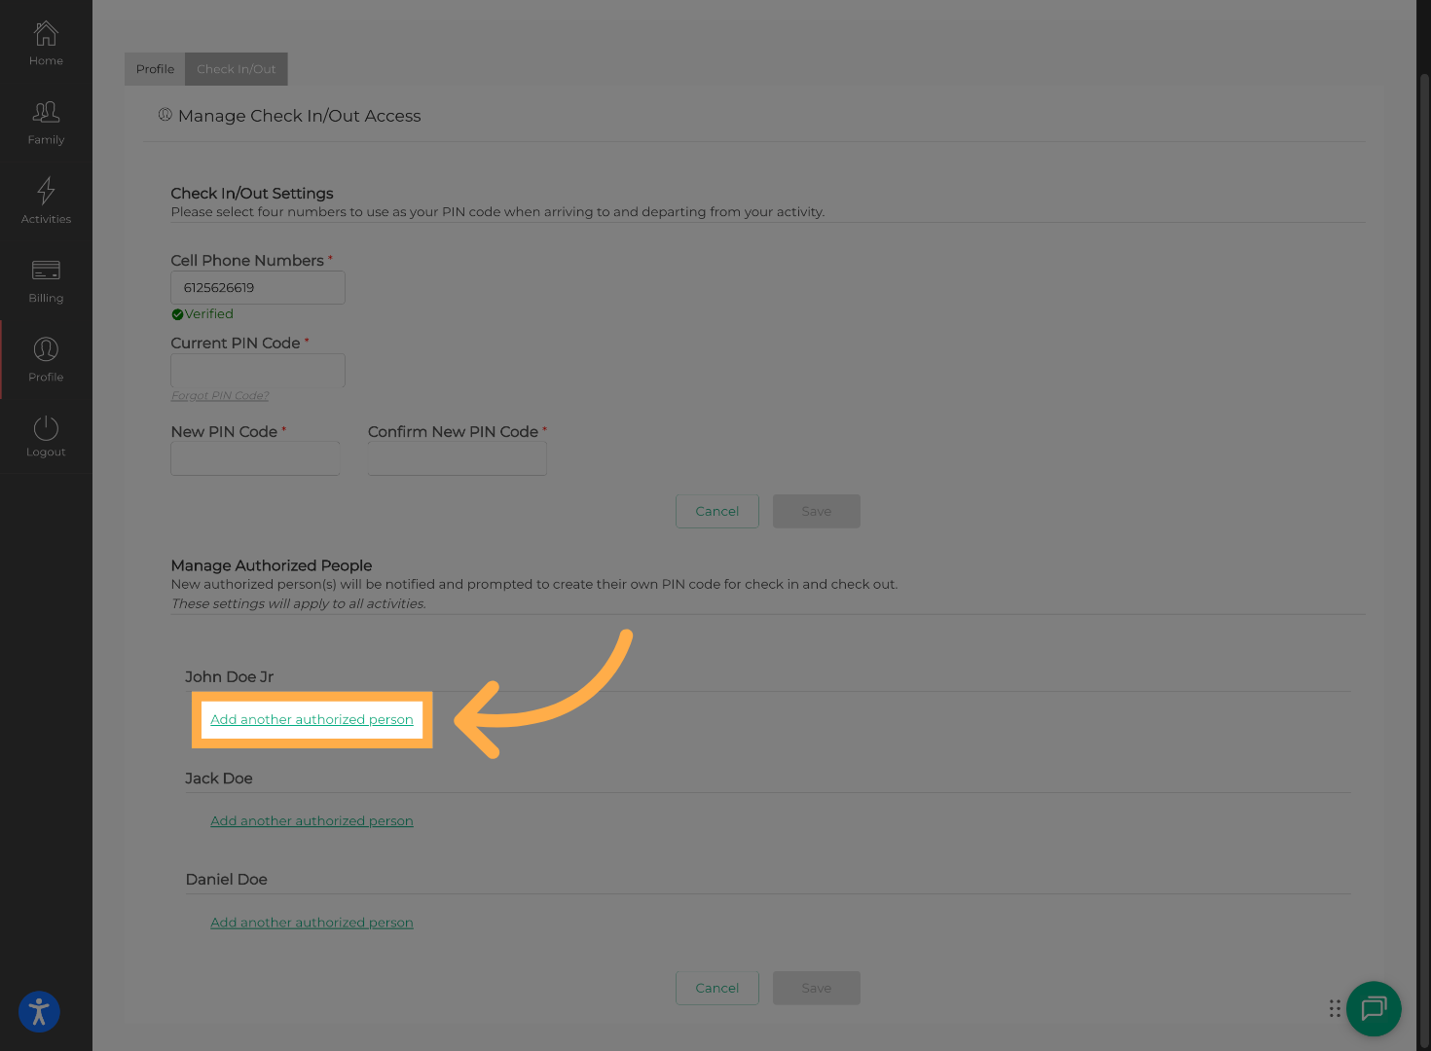Add another authorized person under Jack Doe
This screenshot has height=1051, width=1431.
pyautogui.click(x=312, y=820)
